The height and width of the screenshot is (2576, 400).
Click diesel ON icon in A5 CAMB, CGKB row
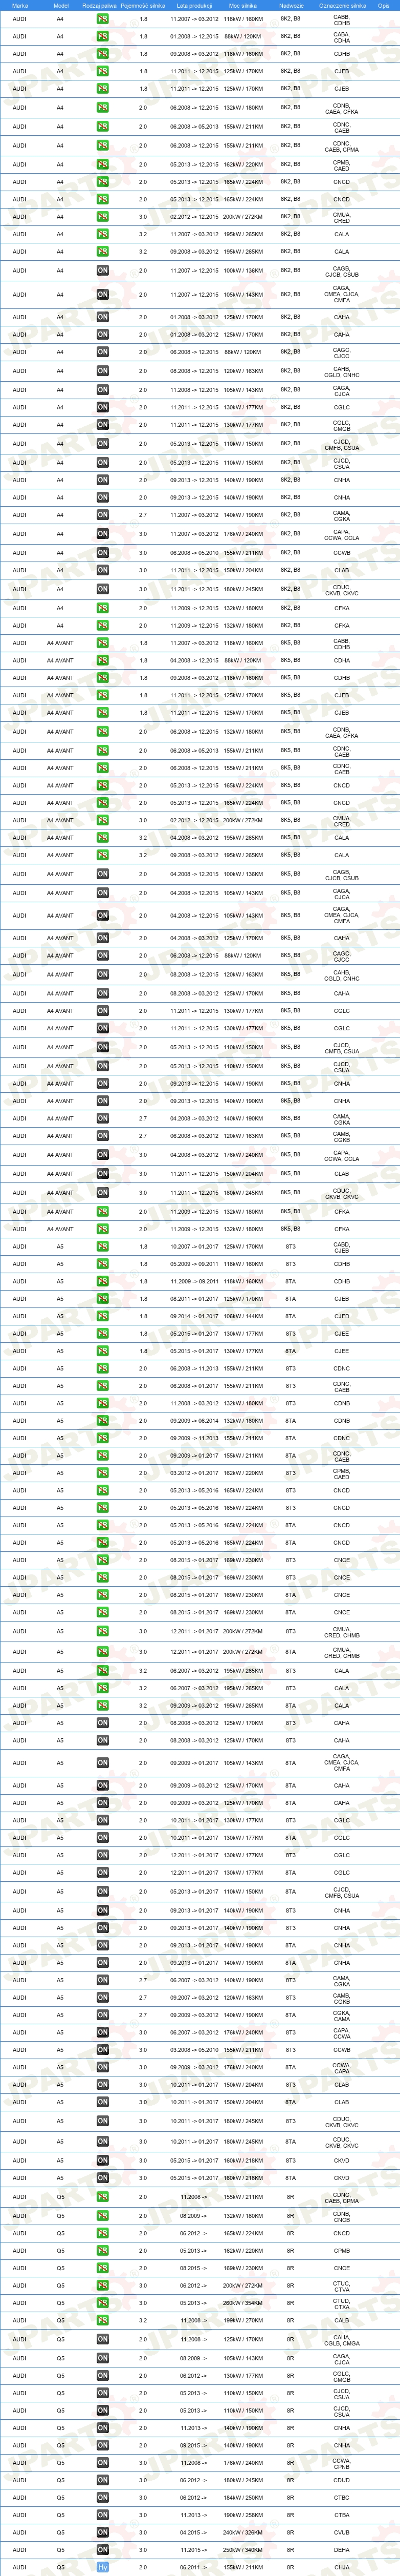[103, 1998]
